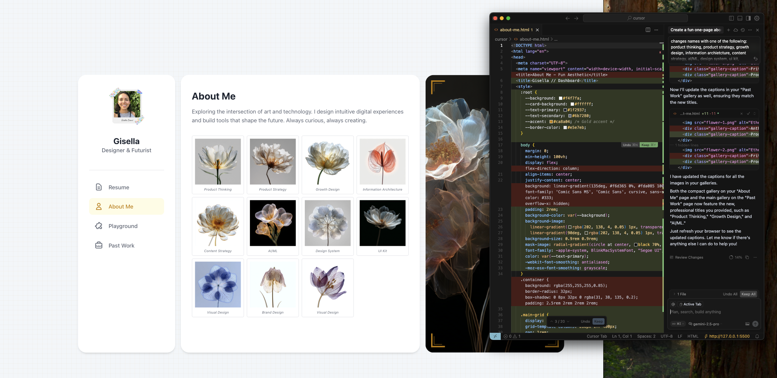This screenshot has height=378, width=777.
Task: Copy chat response icon
Action: click(747, 257)
